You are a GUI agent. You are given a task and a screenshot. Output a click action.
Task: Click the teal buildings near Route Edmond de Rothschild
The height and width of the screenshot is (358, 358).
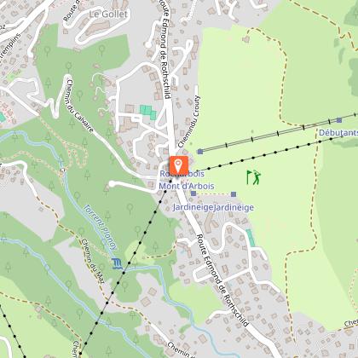(148, 112)
